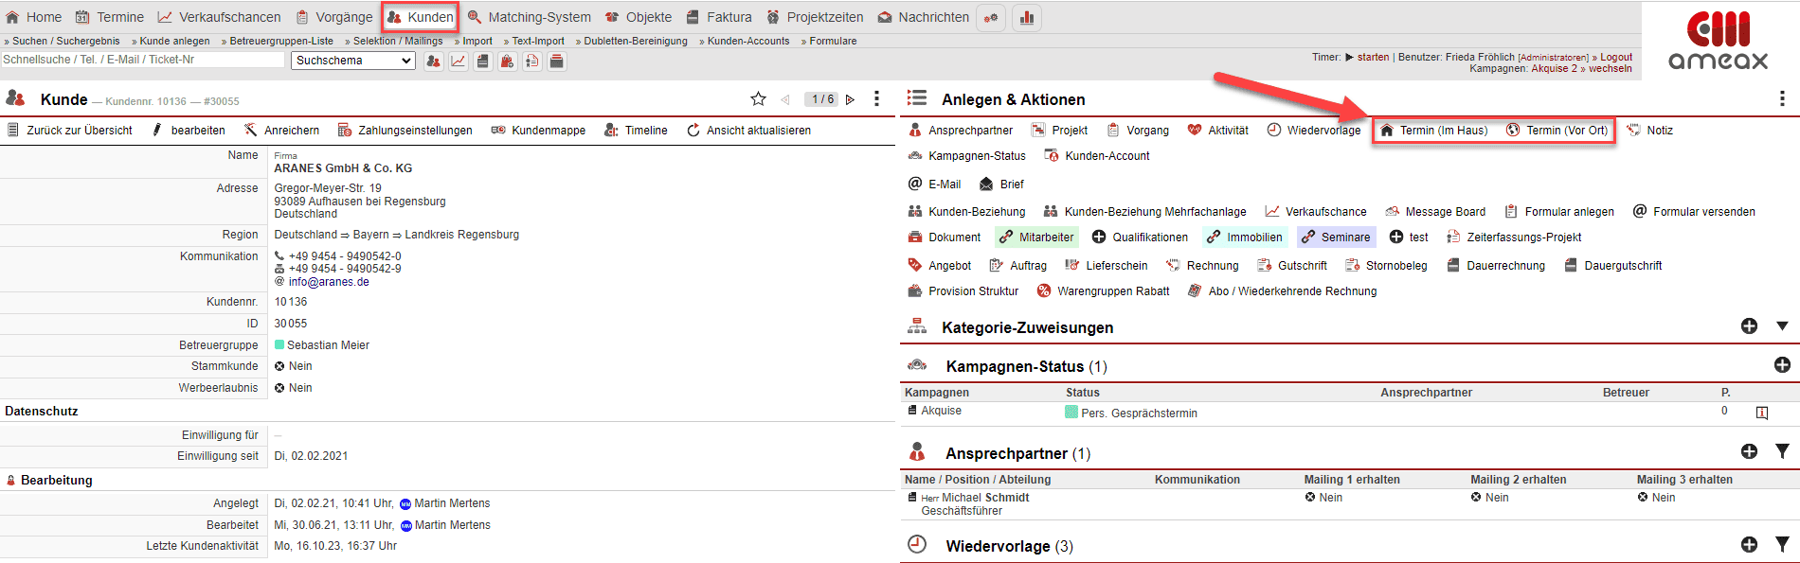The height and width of the screenshot is (563, 1800).
Task: Open the sales chart icon beside Suchschema
Action: [459, 62]
